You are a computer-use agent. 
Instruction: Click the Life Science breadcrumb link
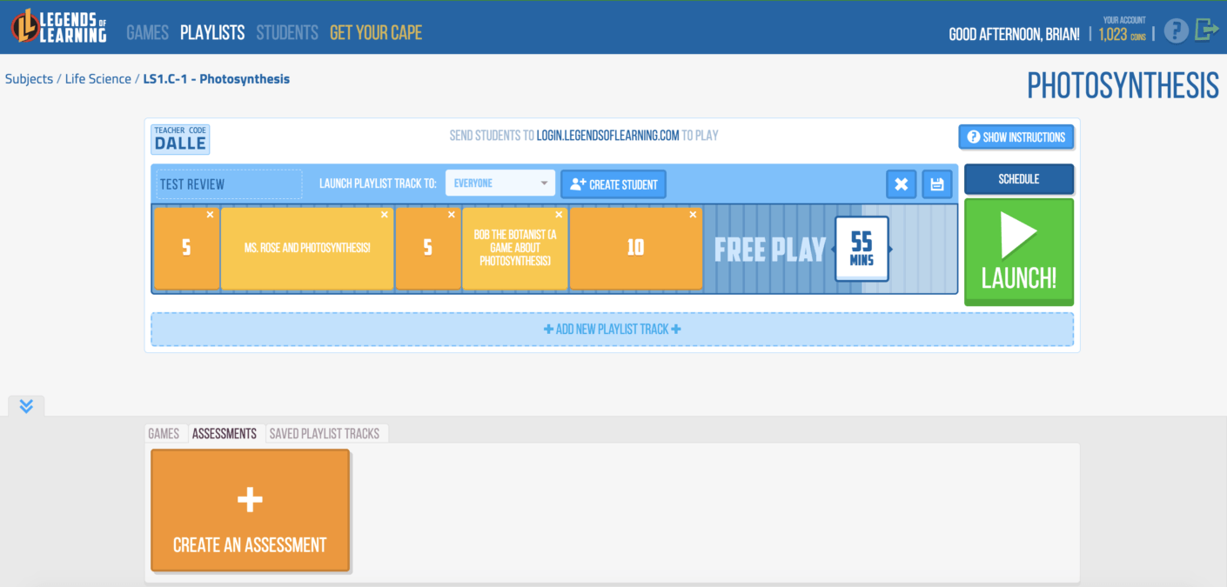point(97,79)
